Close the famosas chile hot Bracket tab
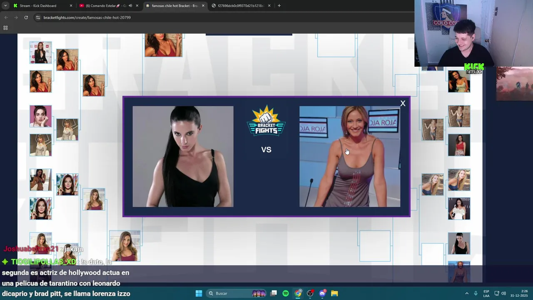This screenshot has height=300, width=533. (203, 6)
